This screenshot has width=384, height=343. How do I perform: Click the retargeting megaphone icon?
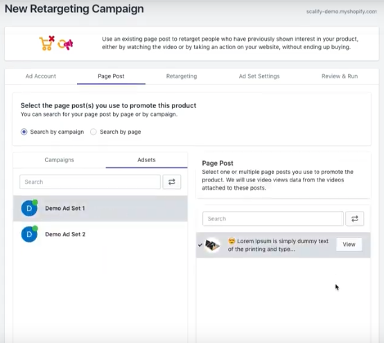65,44
